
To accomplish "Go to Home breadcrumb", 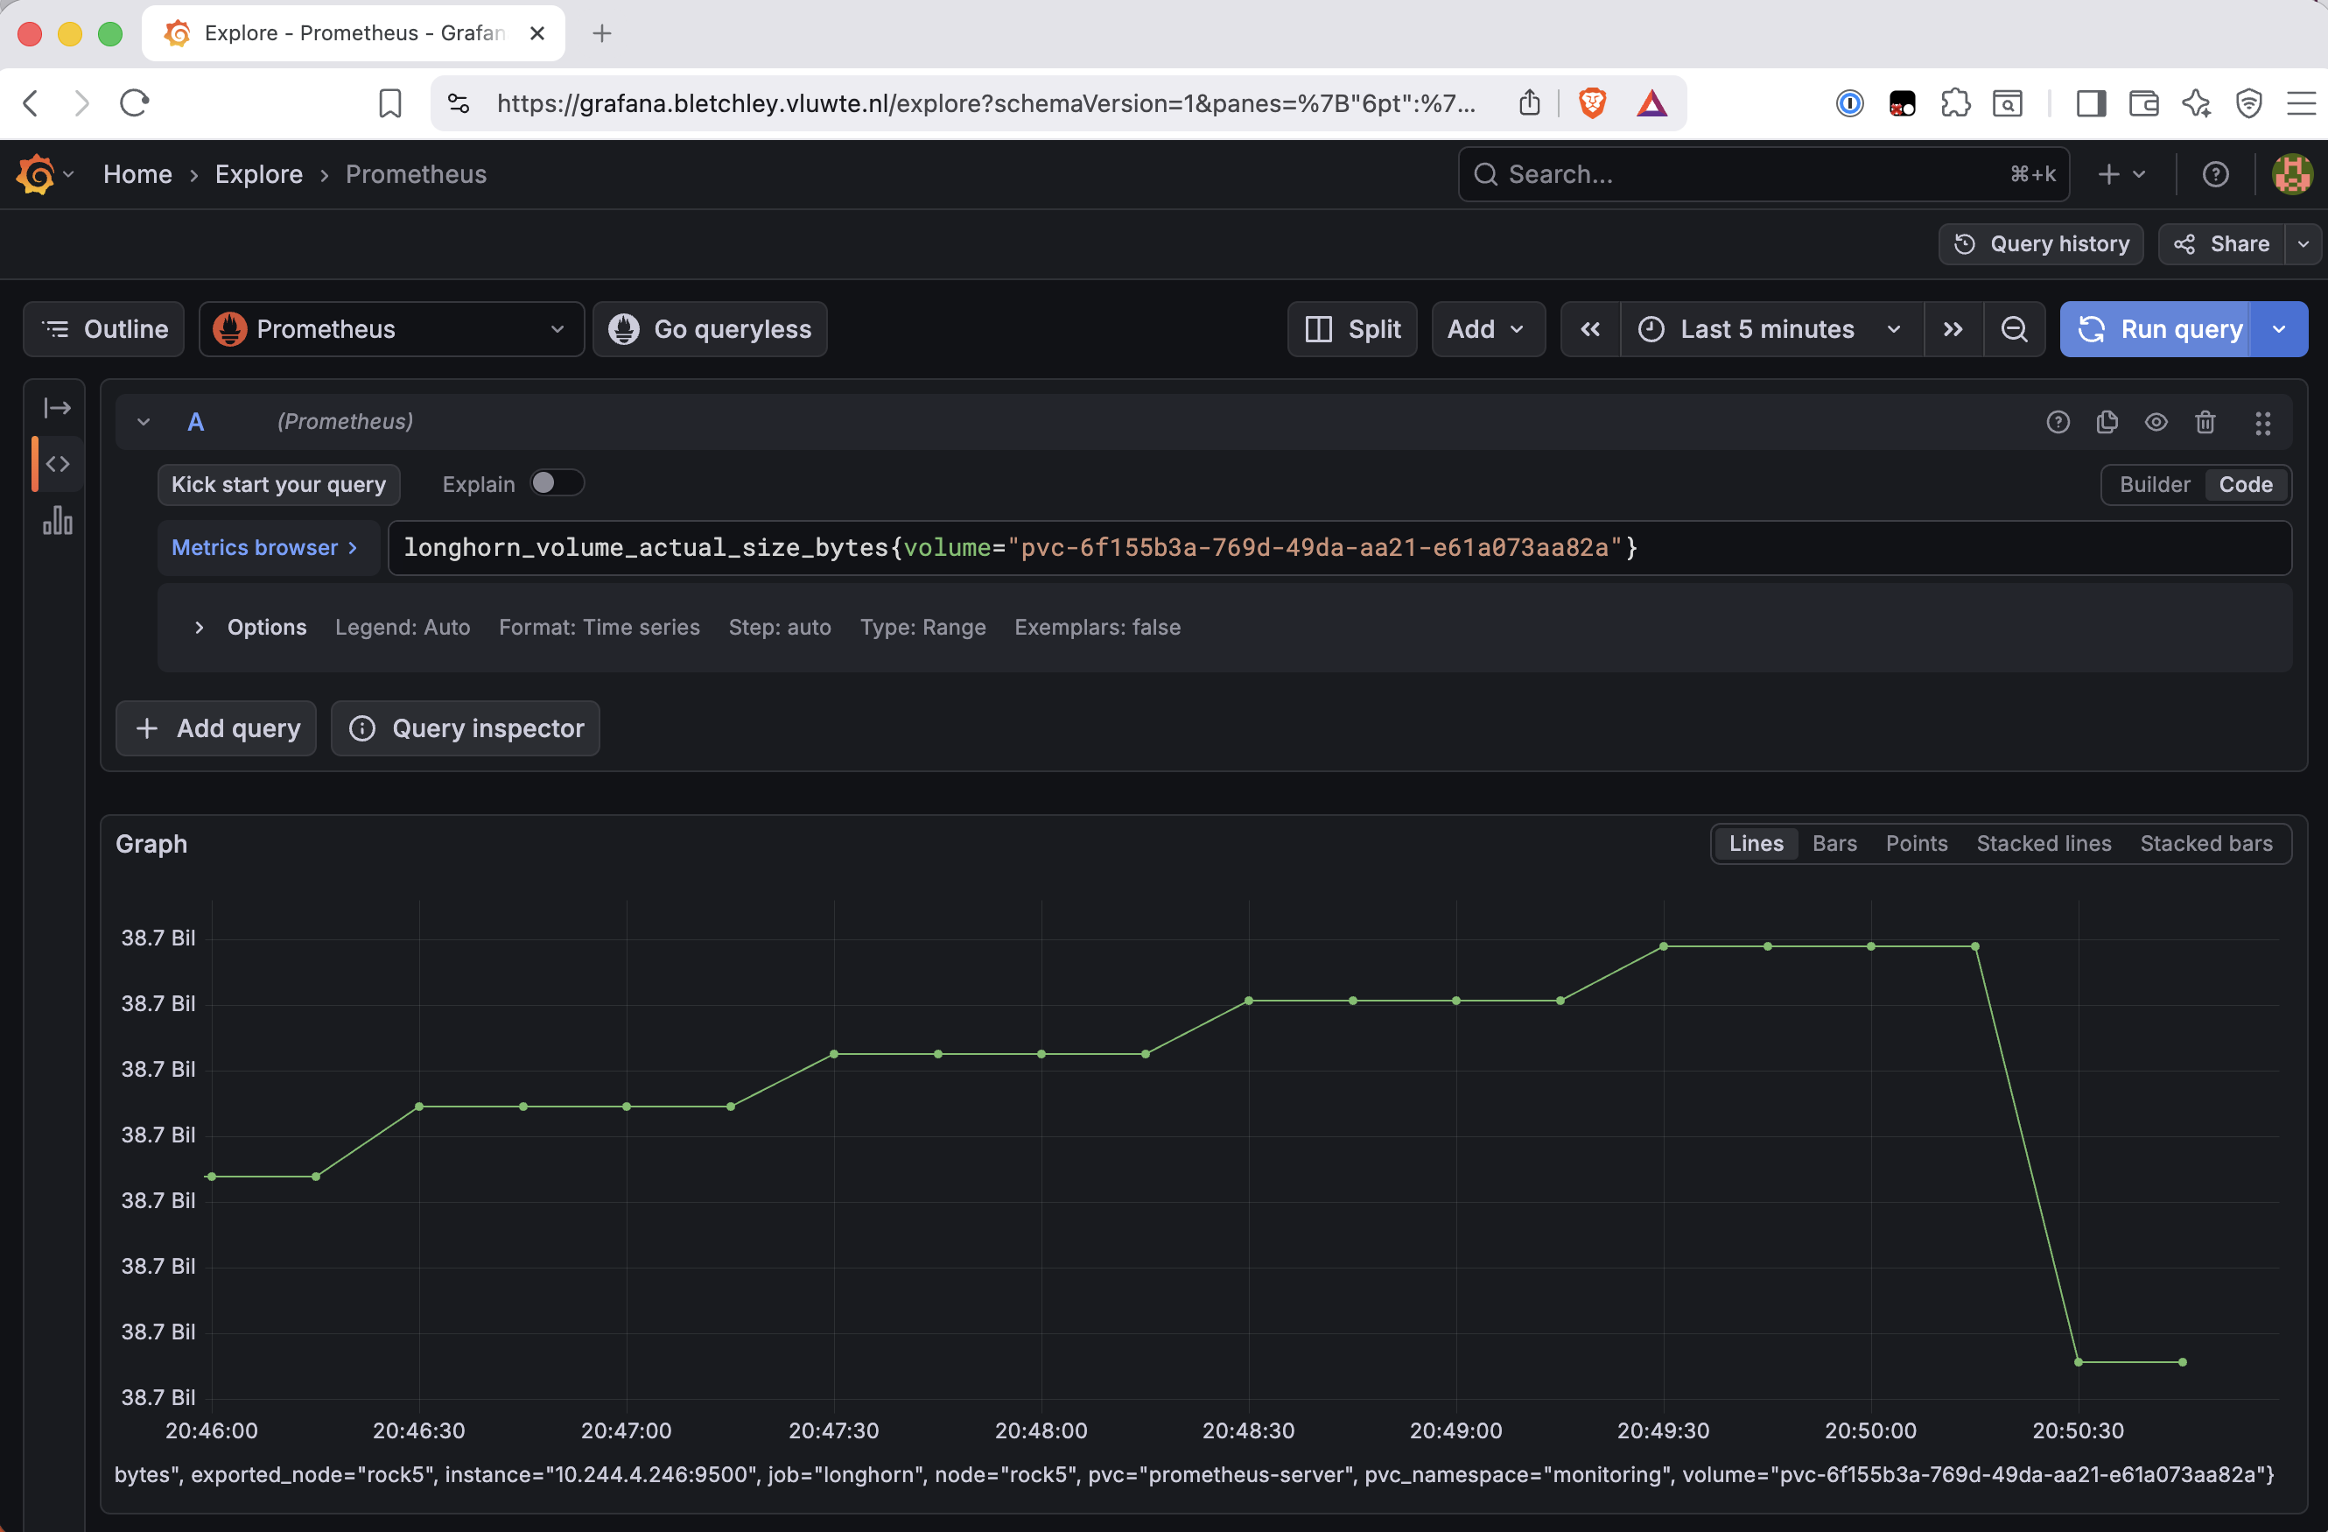I will 138,174.
